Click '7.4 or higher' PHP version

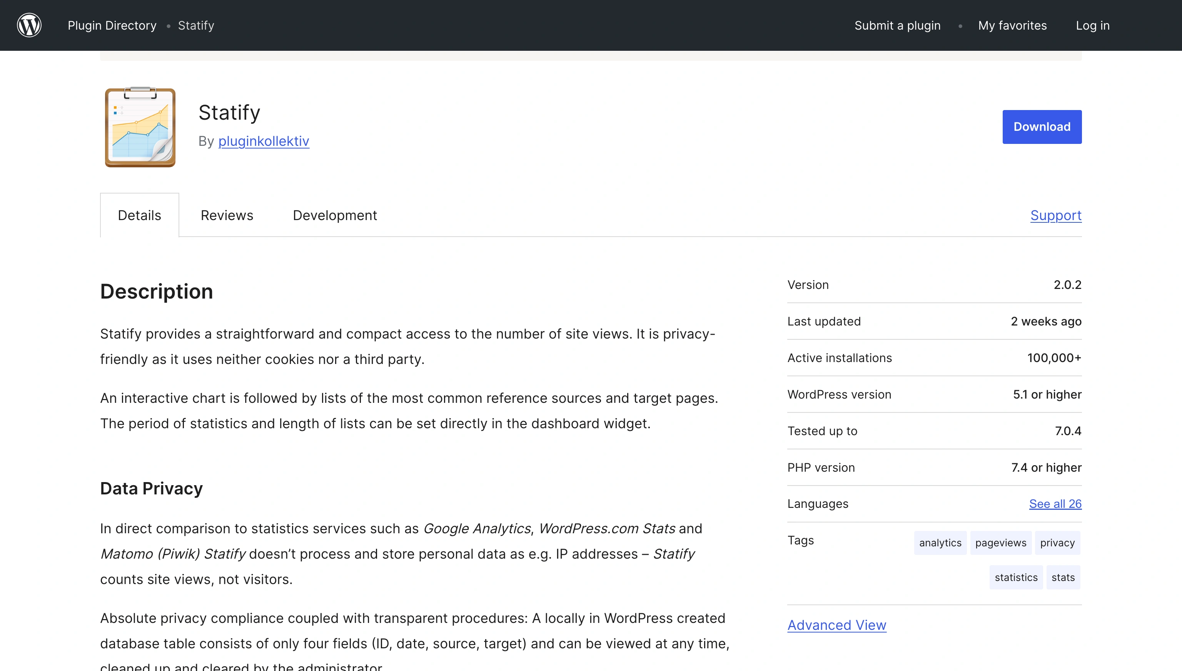(1046, 467)
